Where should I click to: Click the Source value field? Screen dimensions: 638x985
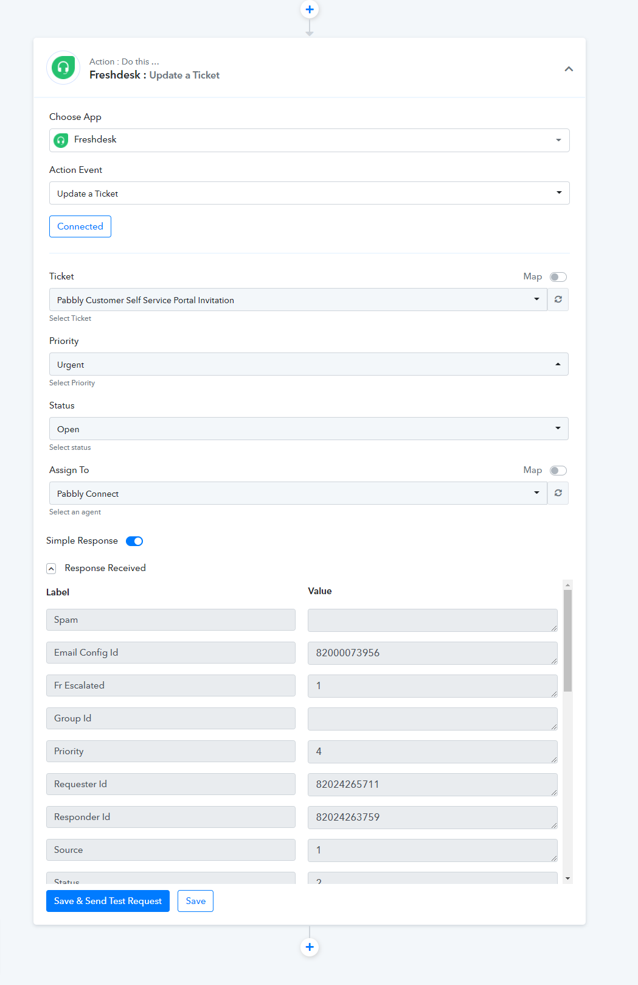[432, 850]
